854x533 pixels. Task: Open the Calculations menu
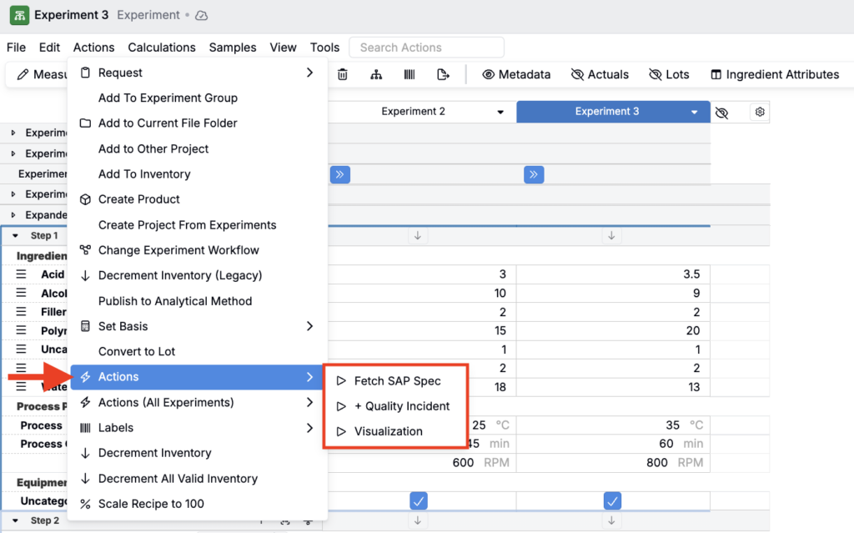click(162, 48)
